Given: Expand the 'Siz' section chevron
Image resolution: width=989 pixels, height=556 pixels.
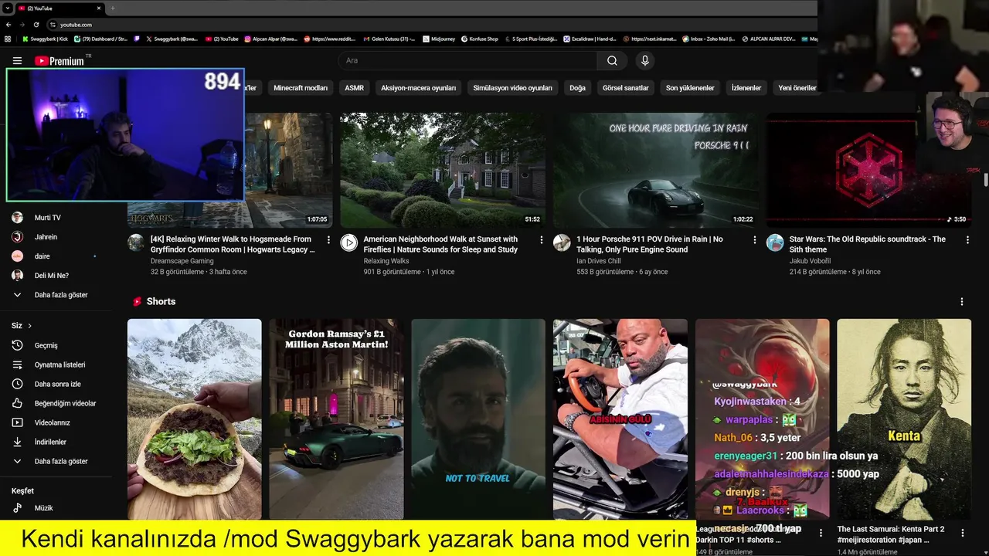Looking at the screenshot, I should (30, 326).
